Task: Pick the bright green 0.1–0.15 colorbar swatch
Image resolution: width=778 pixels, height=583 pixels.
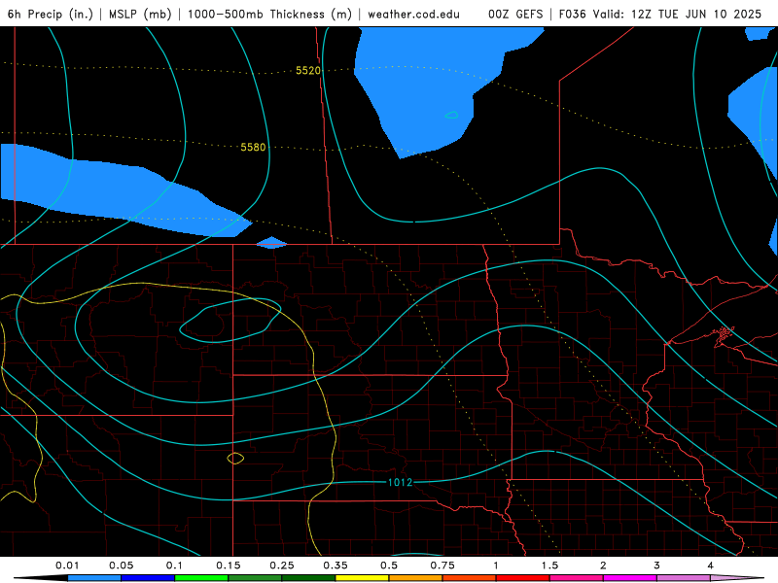Action: point(201,578)
